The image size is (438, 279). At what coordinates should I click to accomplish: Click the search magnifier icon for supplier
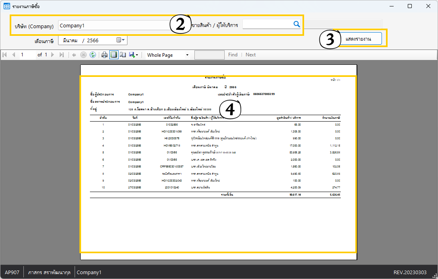pyautogui.click(x=296, y=25)
